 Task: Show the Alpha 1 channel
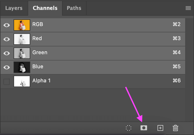(x=7, y=82)
